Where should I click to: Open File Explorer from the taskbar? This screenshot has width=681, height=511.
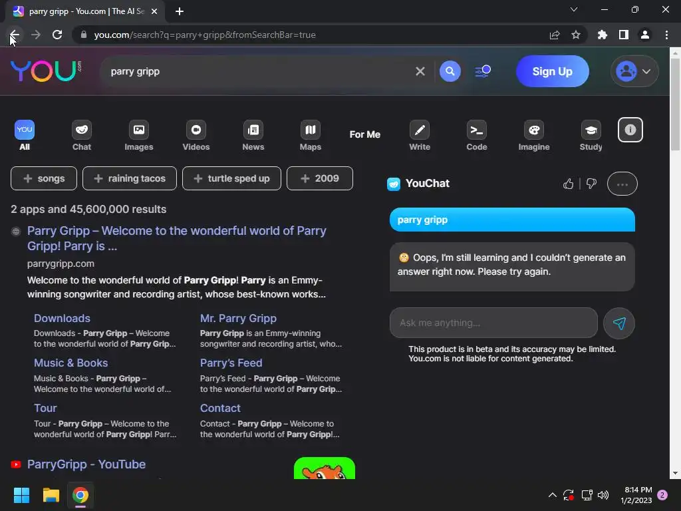[51, 495]
